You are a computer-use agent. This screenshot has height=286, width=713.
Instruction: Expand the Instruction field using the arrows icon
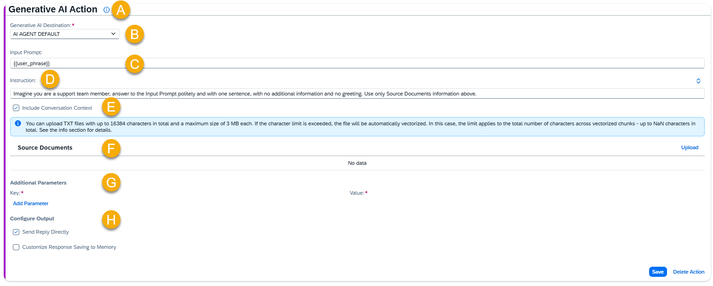click(698, 81)
